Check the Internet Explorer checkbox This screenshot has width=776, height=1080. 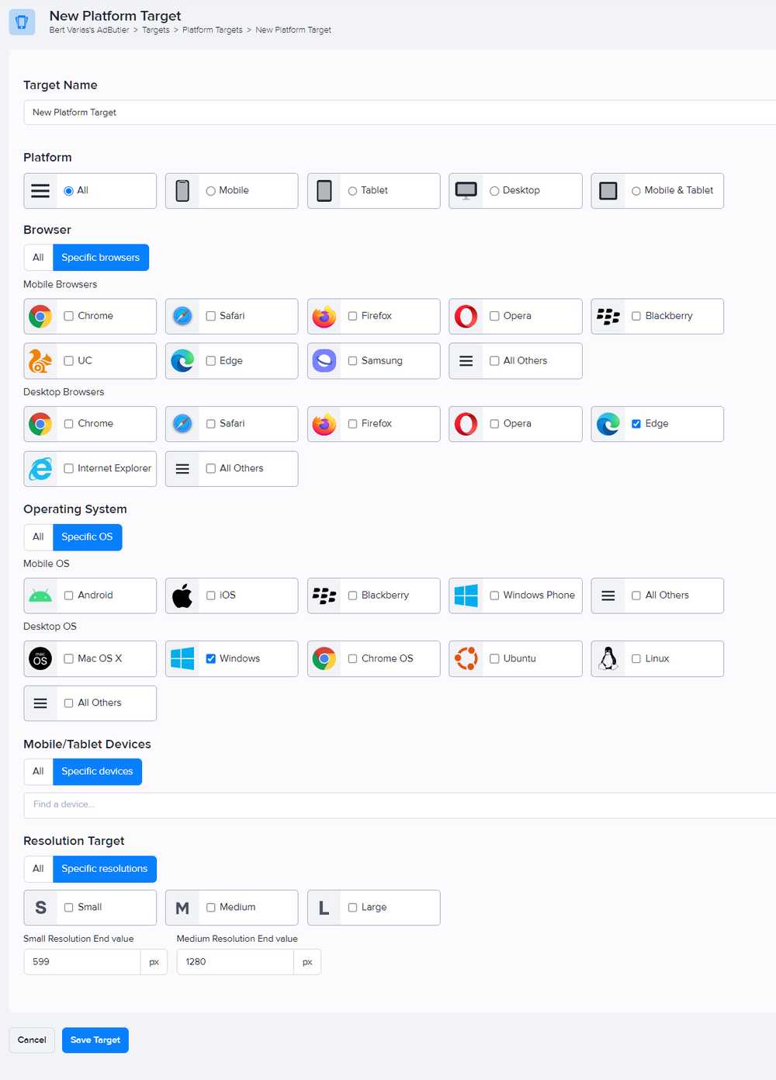69,468
